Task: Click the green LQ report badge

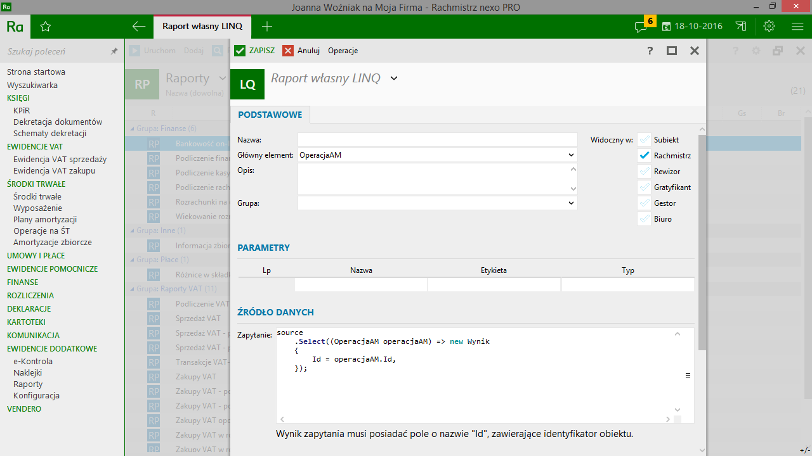Action: pos(247,84)
